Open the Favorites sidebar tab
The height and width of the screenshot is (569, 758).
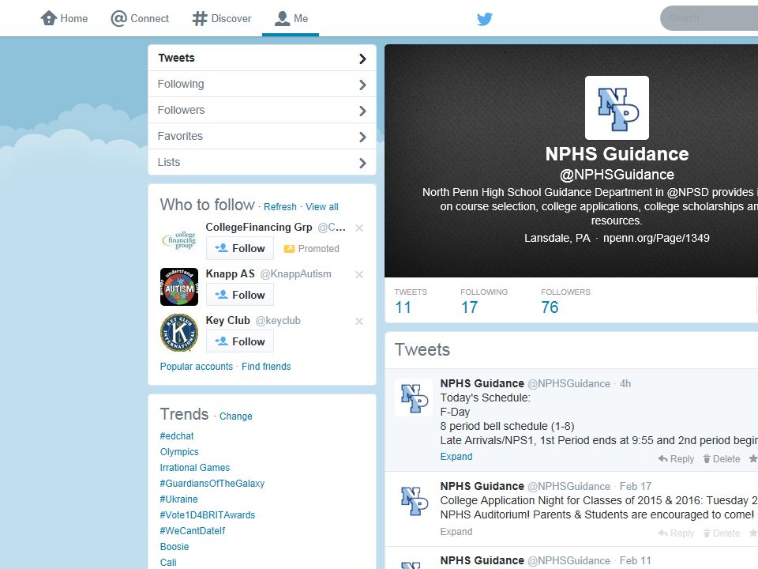tap(262, 137)
